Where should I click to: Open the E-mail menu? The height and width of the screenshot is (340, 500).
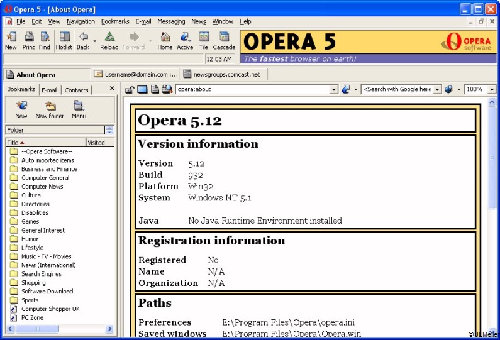coord(143,21)
